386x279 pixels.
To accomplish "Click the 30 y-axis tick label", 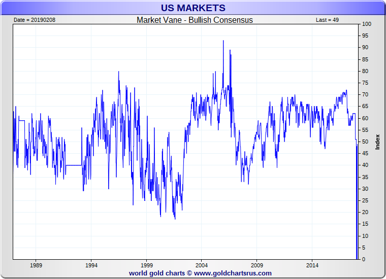I will (x=365, y=189).
